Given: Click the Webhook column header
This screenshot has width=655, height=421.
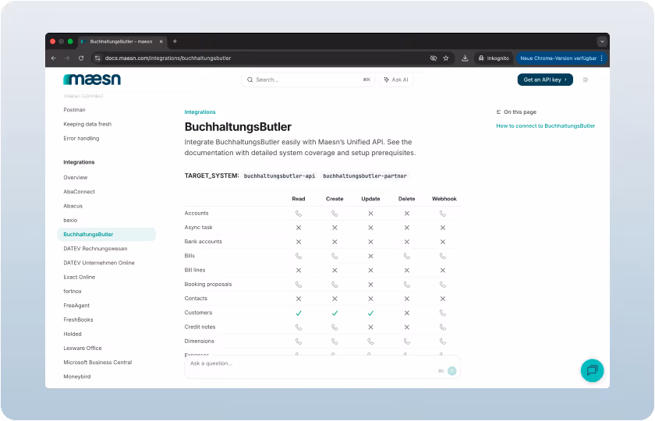Looking at the screenshot, I should click(x=444, y=199).
